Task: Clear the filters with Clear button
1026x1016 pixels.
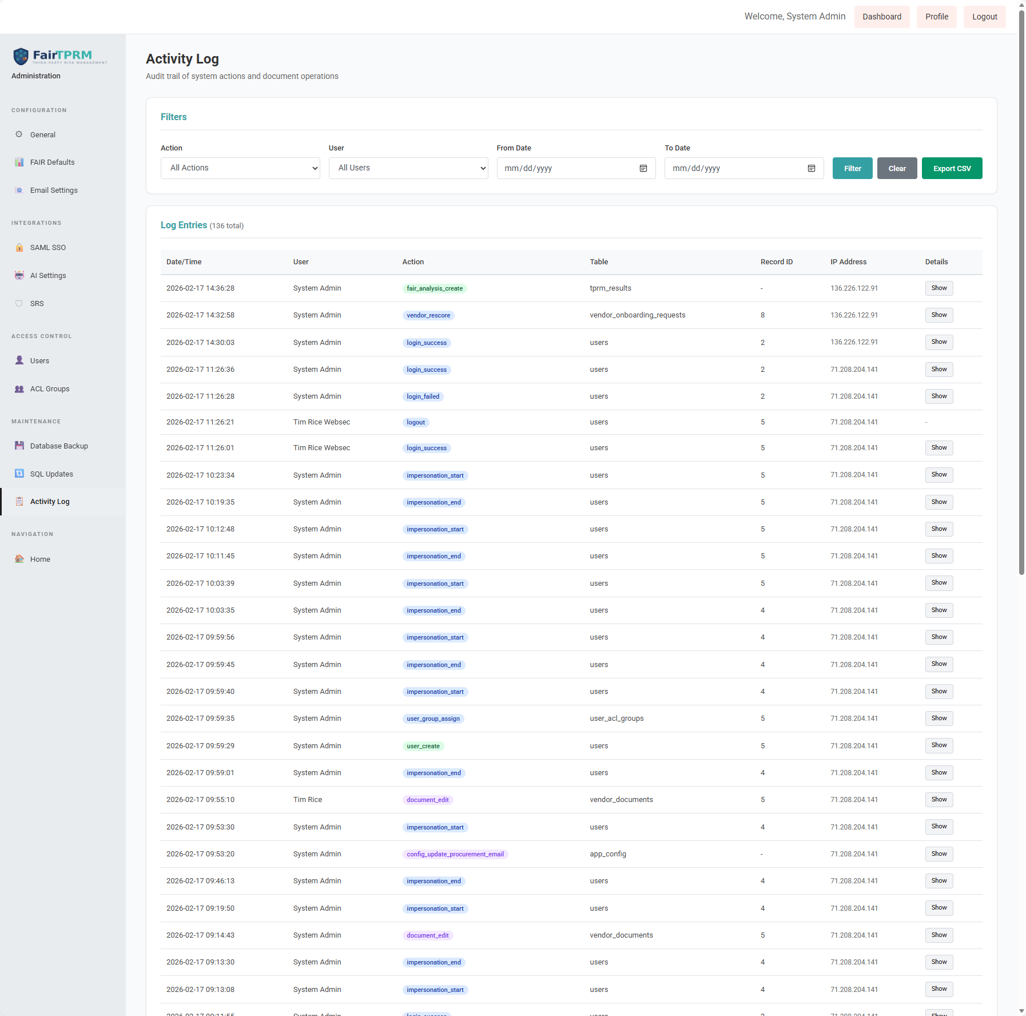Action: tap(897, 168)
